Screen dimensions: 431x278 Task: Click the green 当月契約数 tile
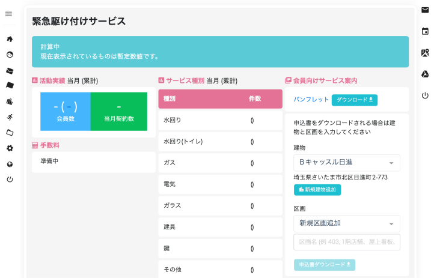(118, 112)
